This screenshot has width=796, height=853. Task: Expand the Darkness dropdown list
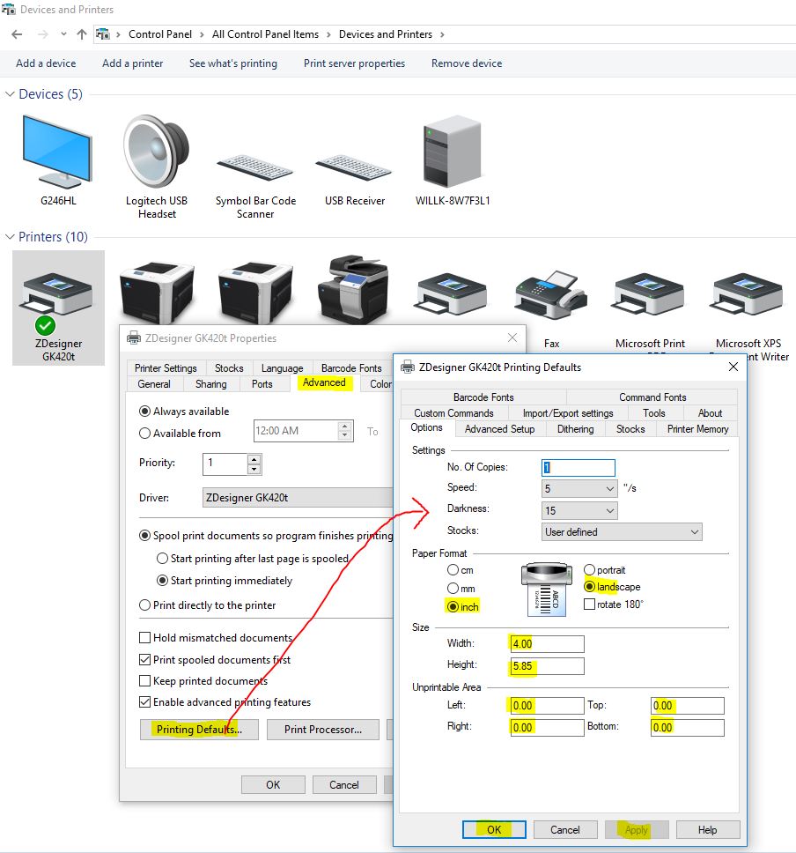tap(580, 510)
